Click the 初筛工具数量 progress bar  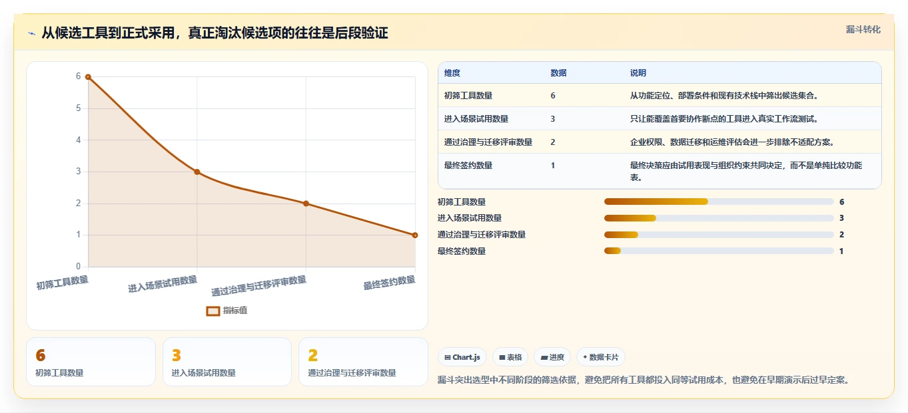(x=719, y=202)
